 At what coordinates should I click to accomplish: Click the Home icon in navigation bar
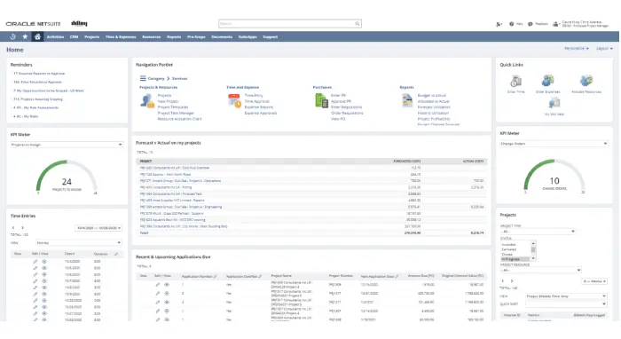pyautogui.click(x=37, y=37)
